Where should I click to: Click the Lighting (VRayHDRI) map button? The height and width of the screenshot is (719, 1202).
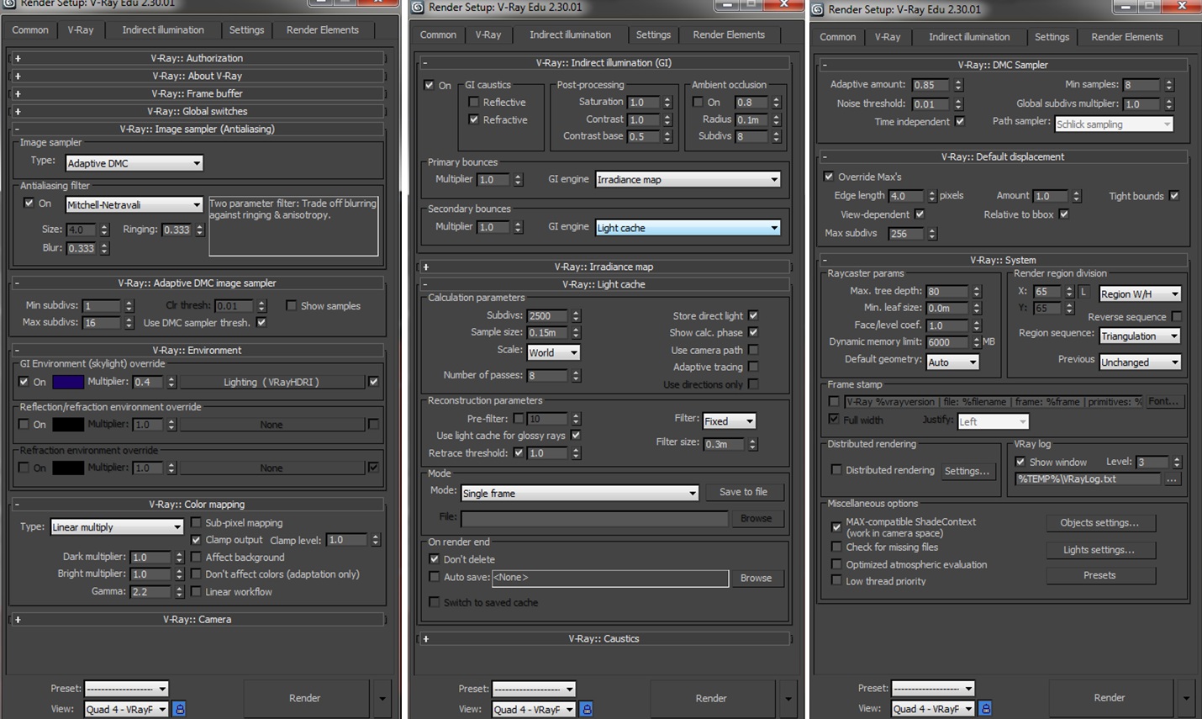(272, 382)
